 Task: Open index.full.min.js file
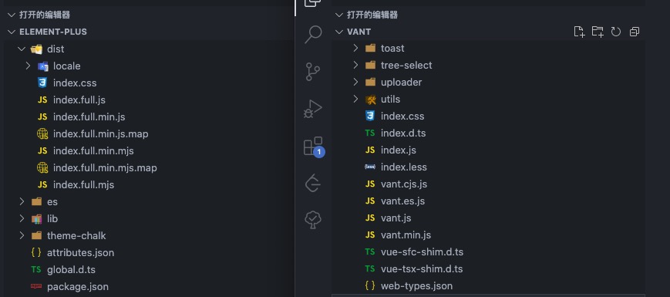click(89, 116)
